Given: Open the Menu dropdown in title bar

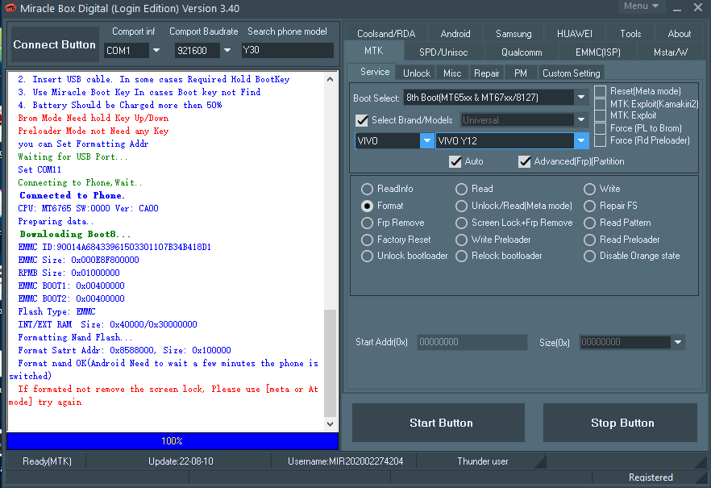Looking at the screenshot, I should coord(641,6).
